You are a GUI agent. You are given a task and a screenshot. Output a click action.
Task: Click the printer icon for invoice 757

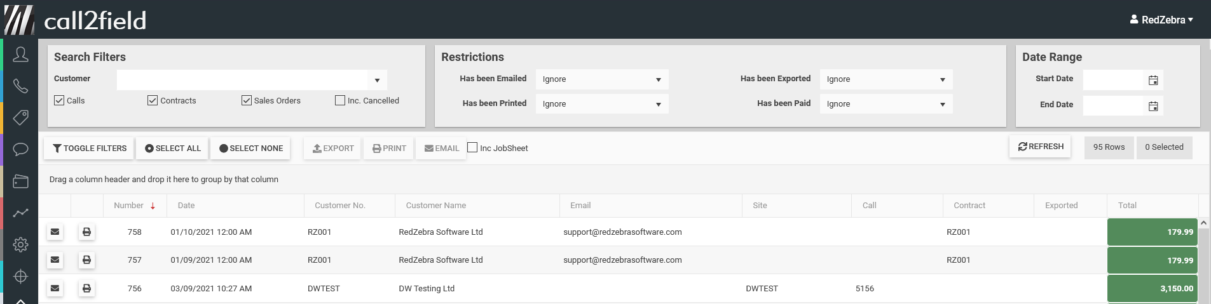[x=86, y=260]
